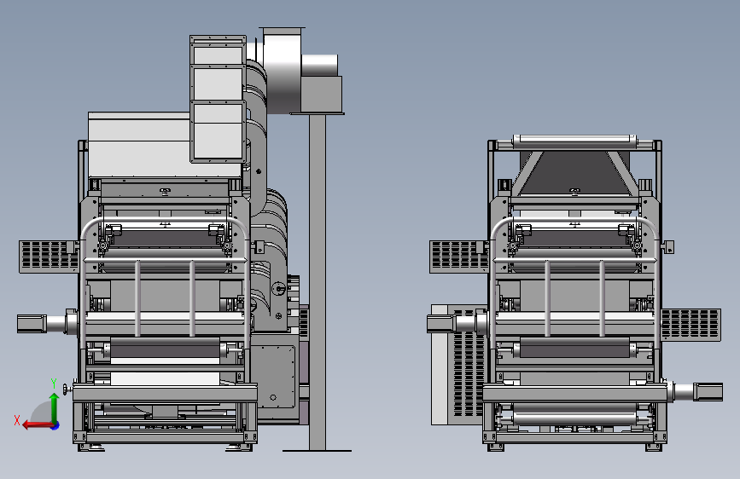Select the dark trapezoidal hood on right machine

click(x=574, y=174)
